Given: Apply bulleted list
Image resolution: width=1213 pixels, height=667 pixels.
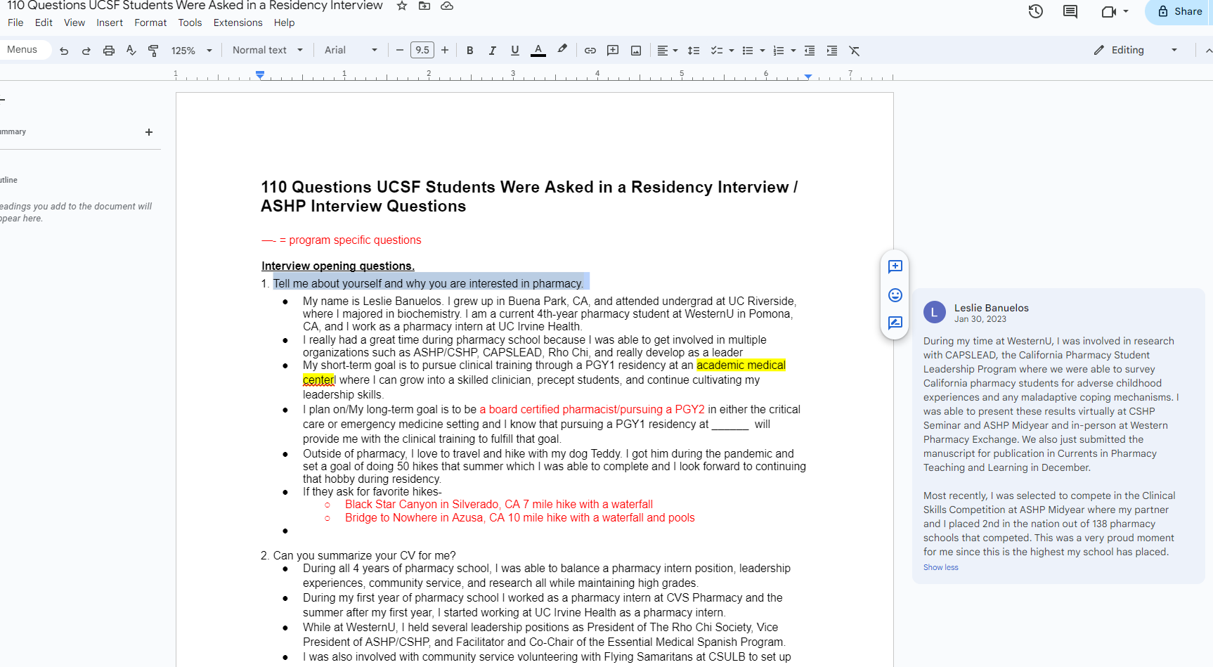Looking at the screenshot, I should click(x=748, y=51).
